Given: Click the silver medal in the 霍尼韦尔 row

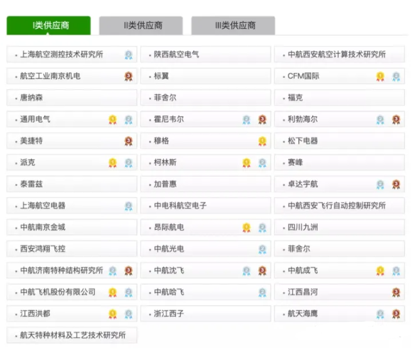Looking at the screenshot, I should click(247, 120).
